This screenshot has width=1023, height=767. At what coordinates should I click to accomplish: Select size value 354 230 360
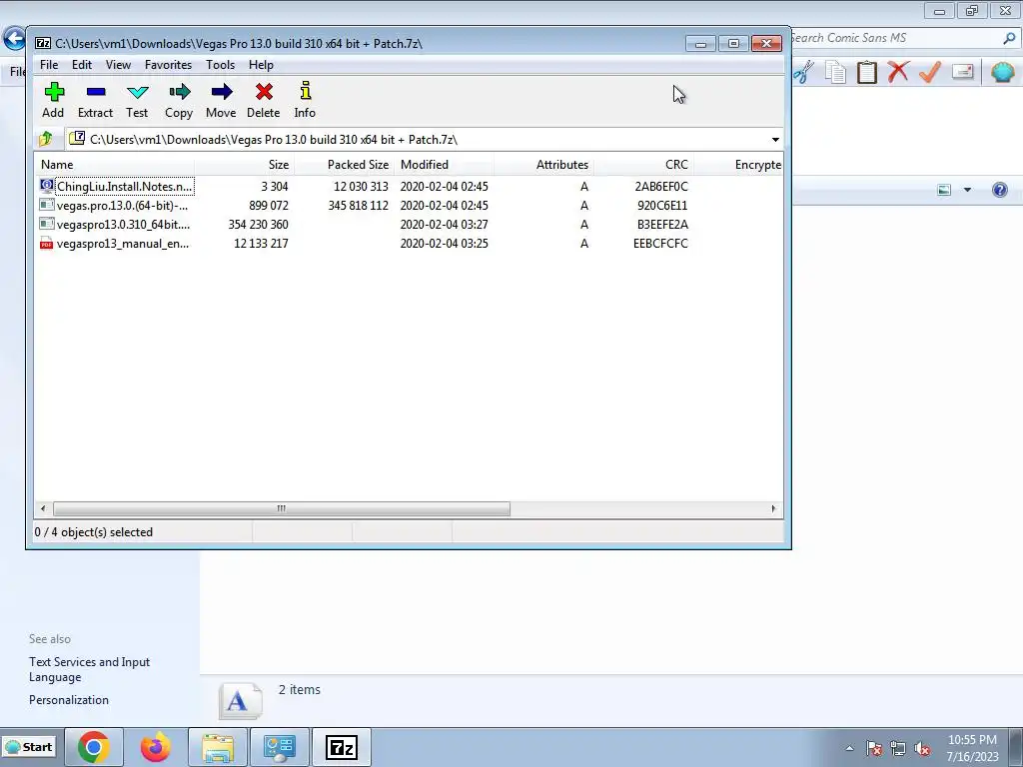[258, 225]
